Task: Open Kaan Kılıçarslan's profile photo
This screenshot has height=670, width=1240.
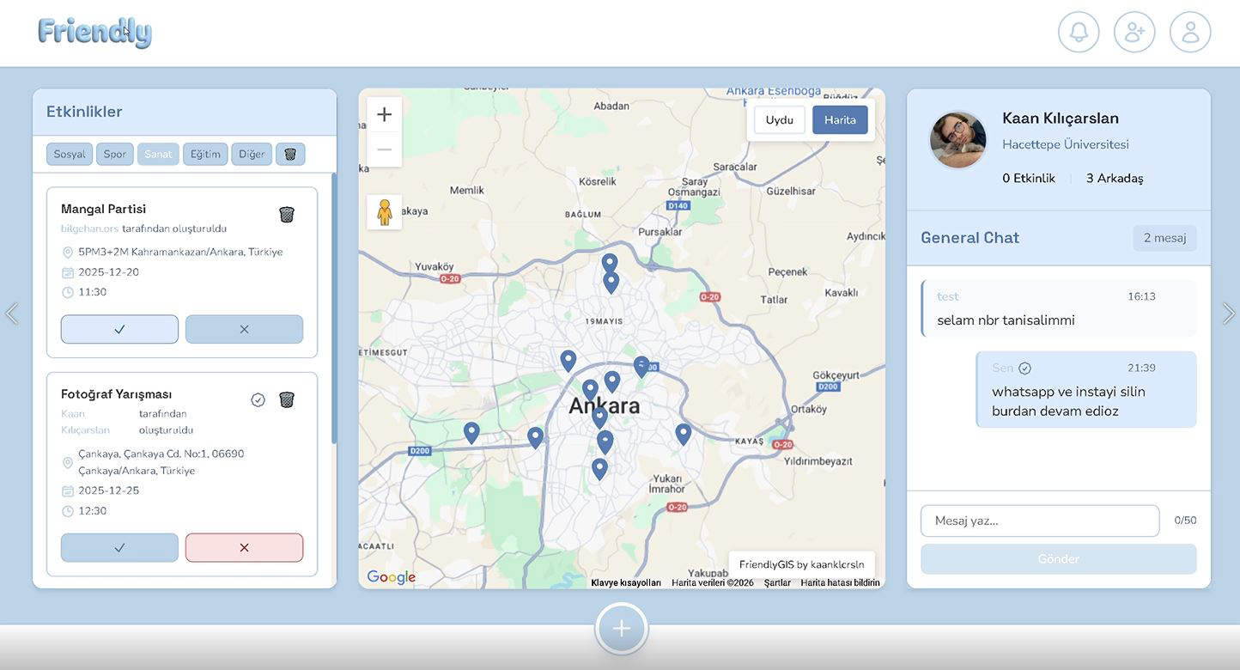Action: click(958, 140)
